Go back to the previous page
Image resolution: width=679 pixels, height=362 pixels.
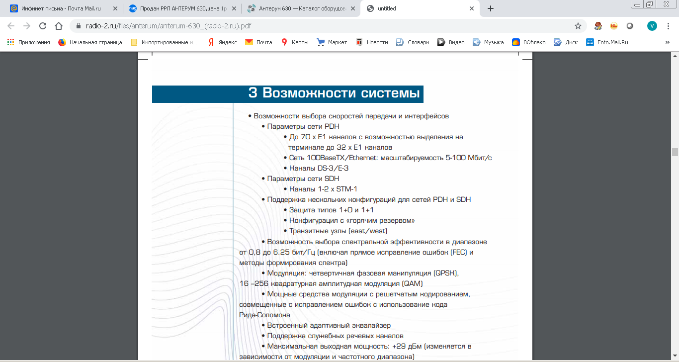pyautogui.click(x=11, y=26)
